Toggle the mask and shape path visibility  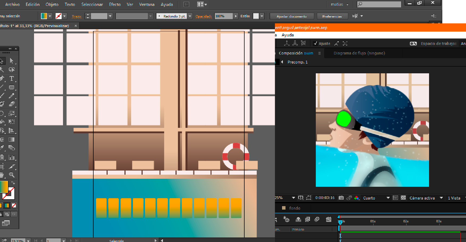coord(309,198)
